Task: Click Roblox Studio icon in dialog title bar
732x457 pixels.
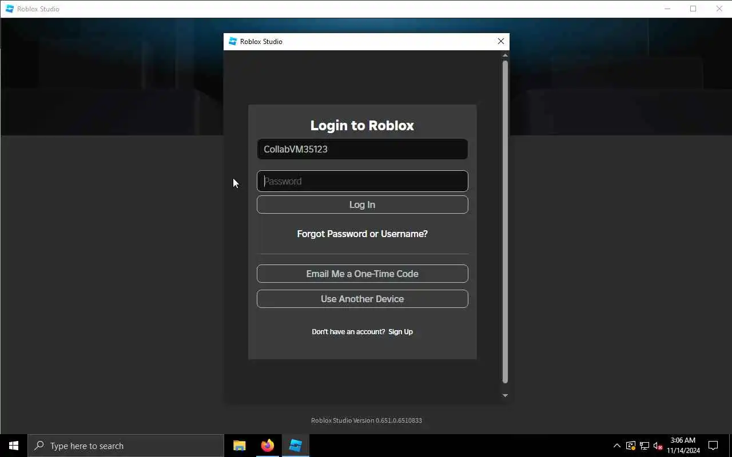Action: (233, 41)
